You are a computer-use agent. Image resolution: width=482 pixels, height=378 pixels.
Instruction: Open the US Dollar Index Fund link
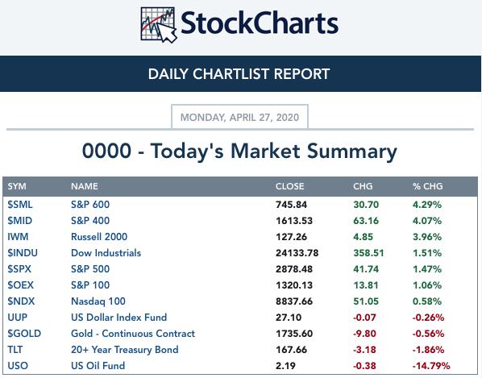pos(118,318)
